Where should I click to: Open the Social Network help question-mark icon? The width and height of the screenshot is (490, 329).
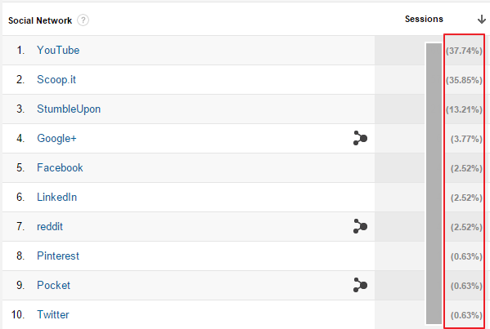(83, 20)
